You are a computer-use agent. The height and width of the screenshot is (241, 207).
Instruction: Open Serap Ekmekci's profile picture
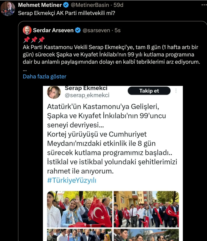(x=54, y=92)
